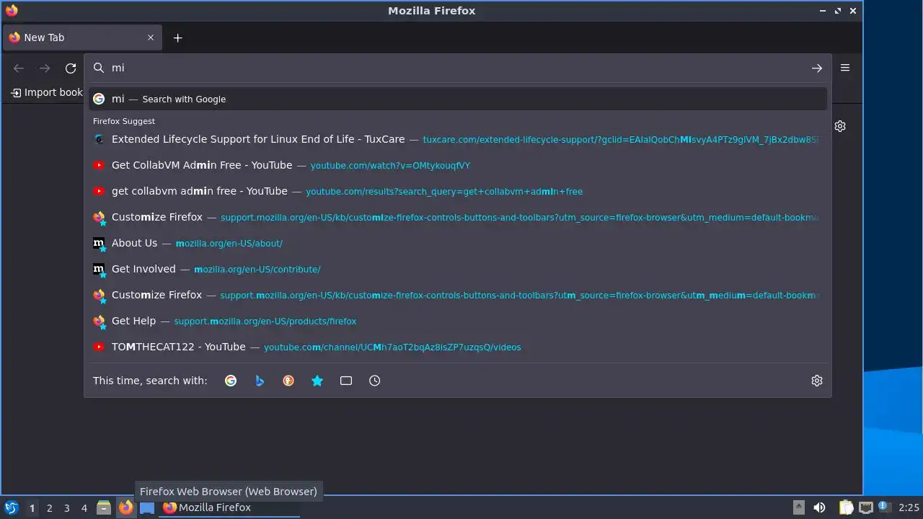
Task: Click the search magnifier icon in address bar
Action: tap(99, 68)
